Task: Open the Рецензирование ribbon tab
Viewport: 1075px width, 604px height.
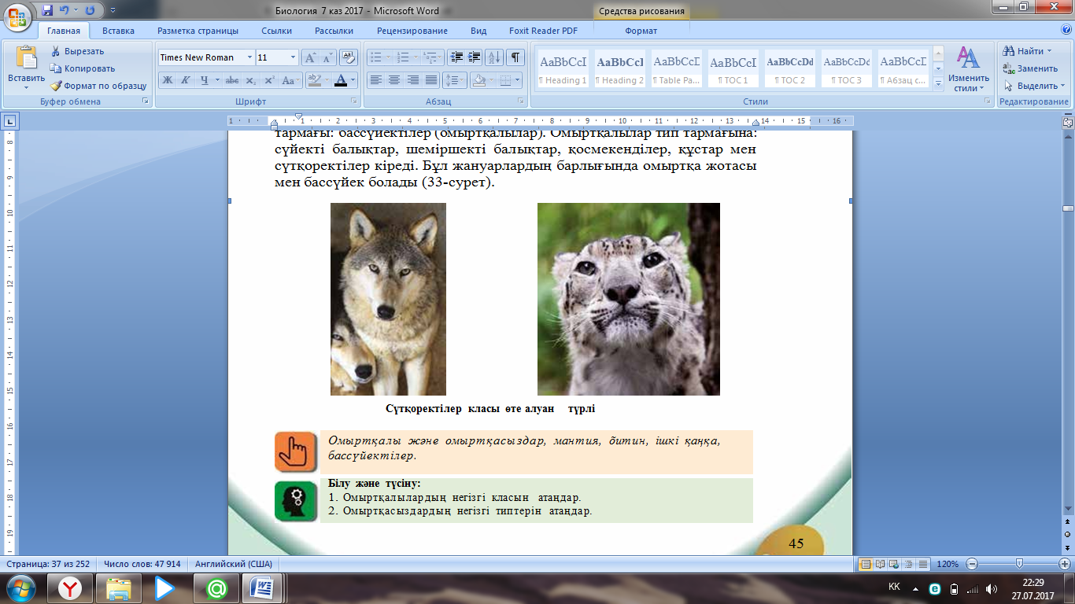Action: pos(412,31)
